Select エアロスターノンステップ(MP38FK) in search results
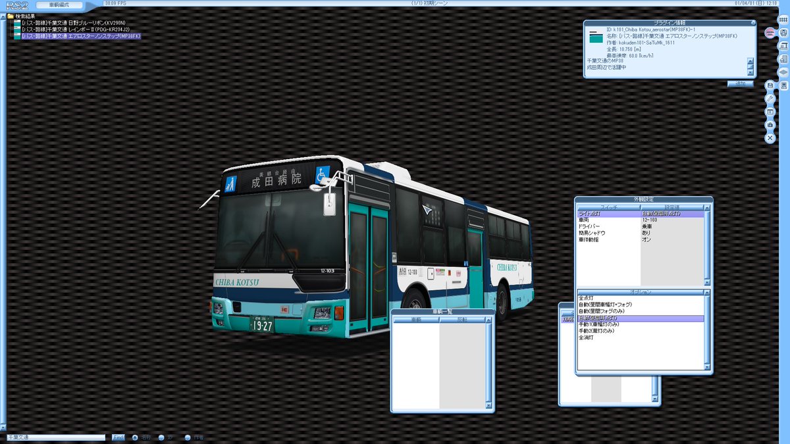 point(81,36)
